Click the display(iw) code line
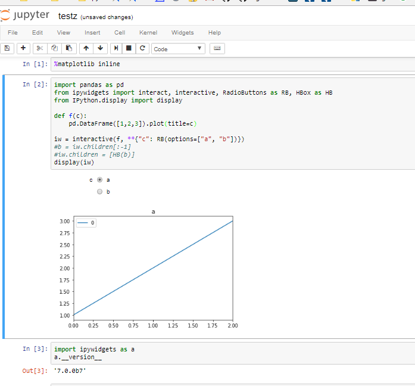This screenshot has width=415, height=386. 74,162
